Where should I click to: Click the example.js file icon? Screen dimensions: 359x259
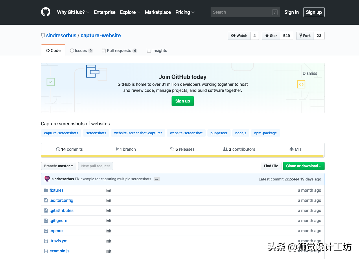[x=46, y=251]
